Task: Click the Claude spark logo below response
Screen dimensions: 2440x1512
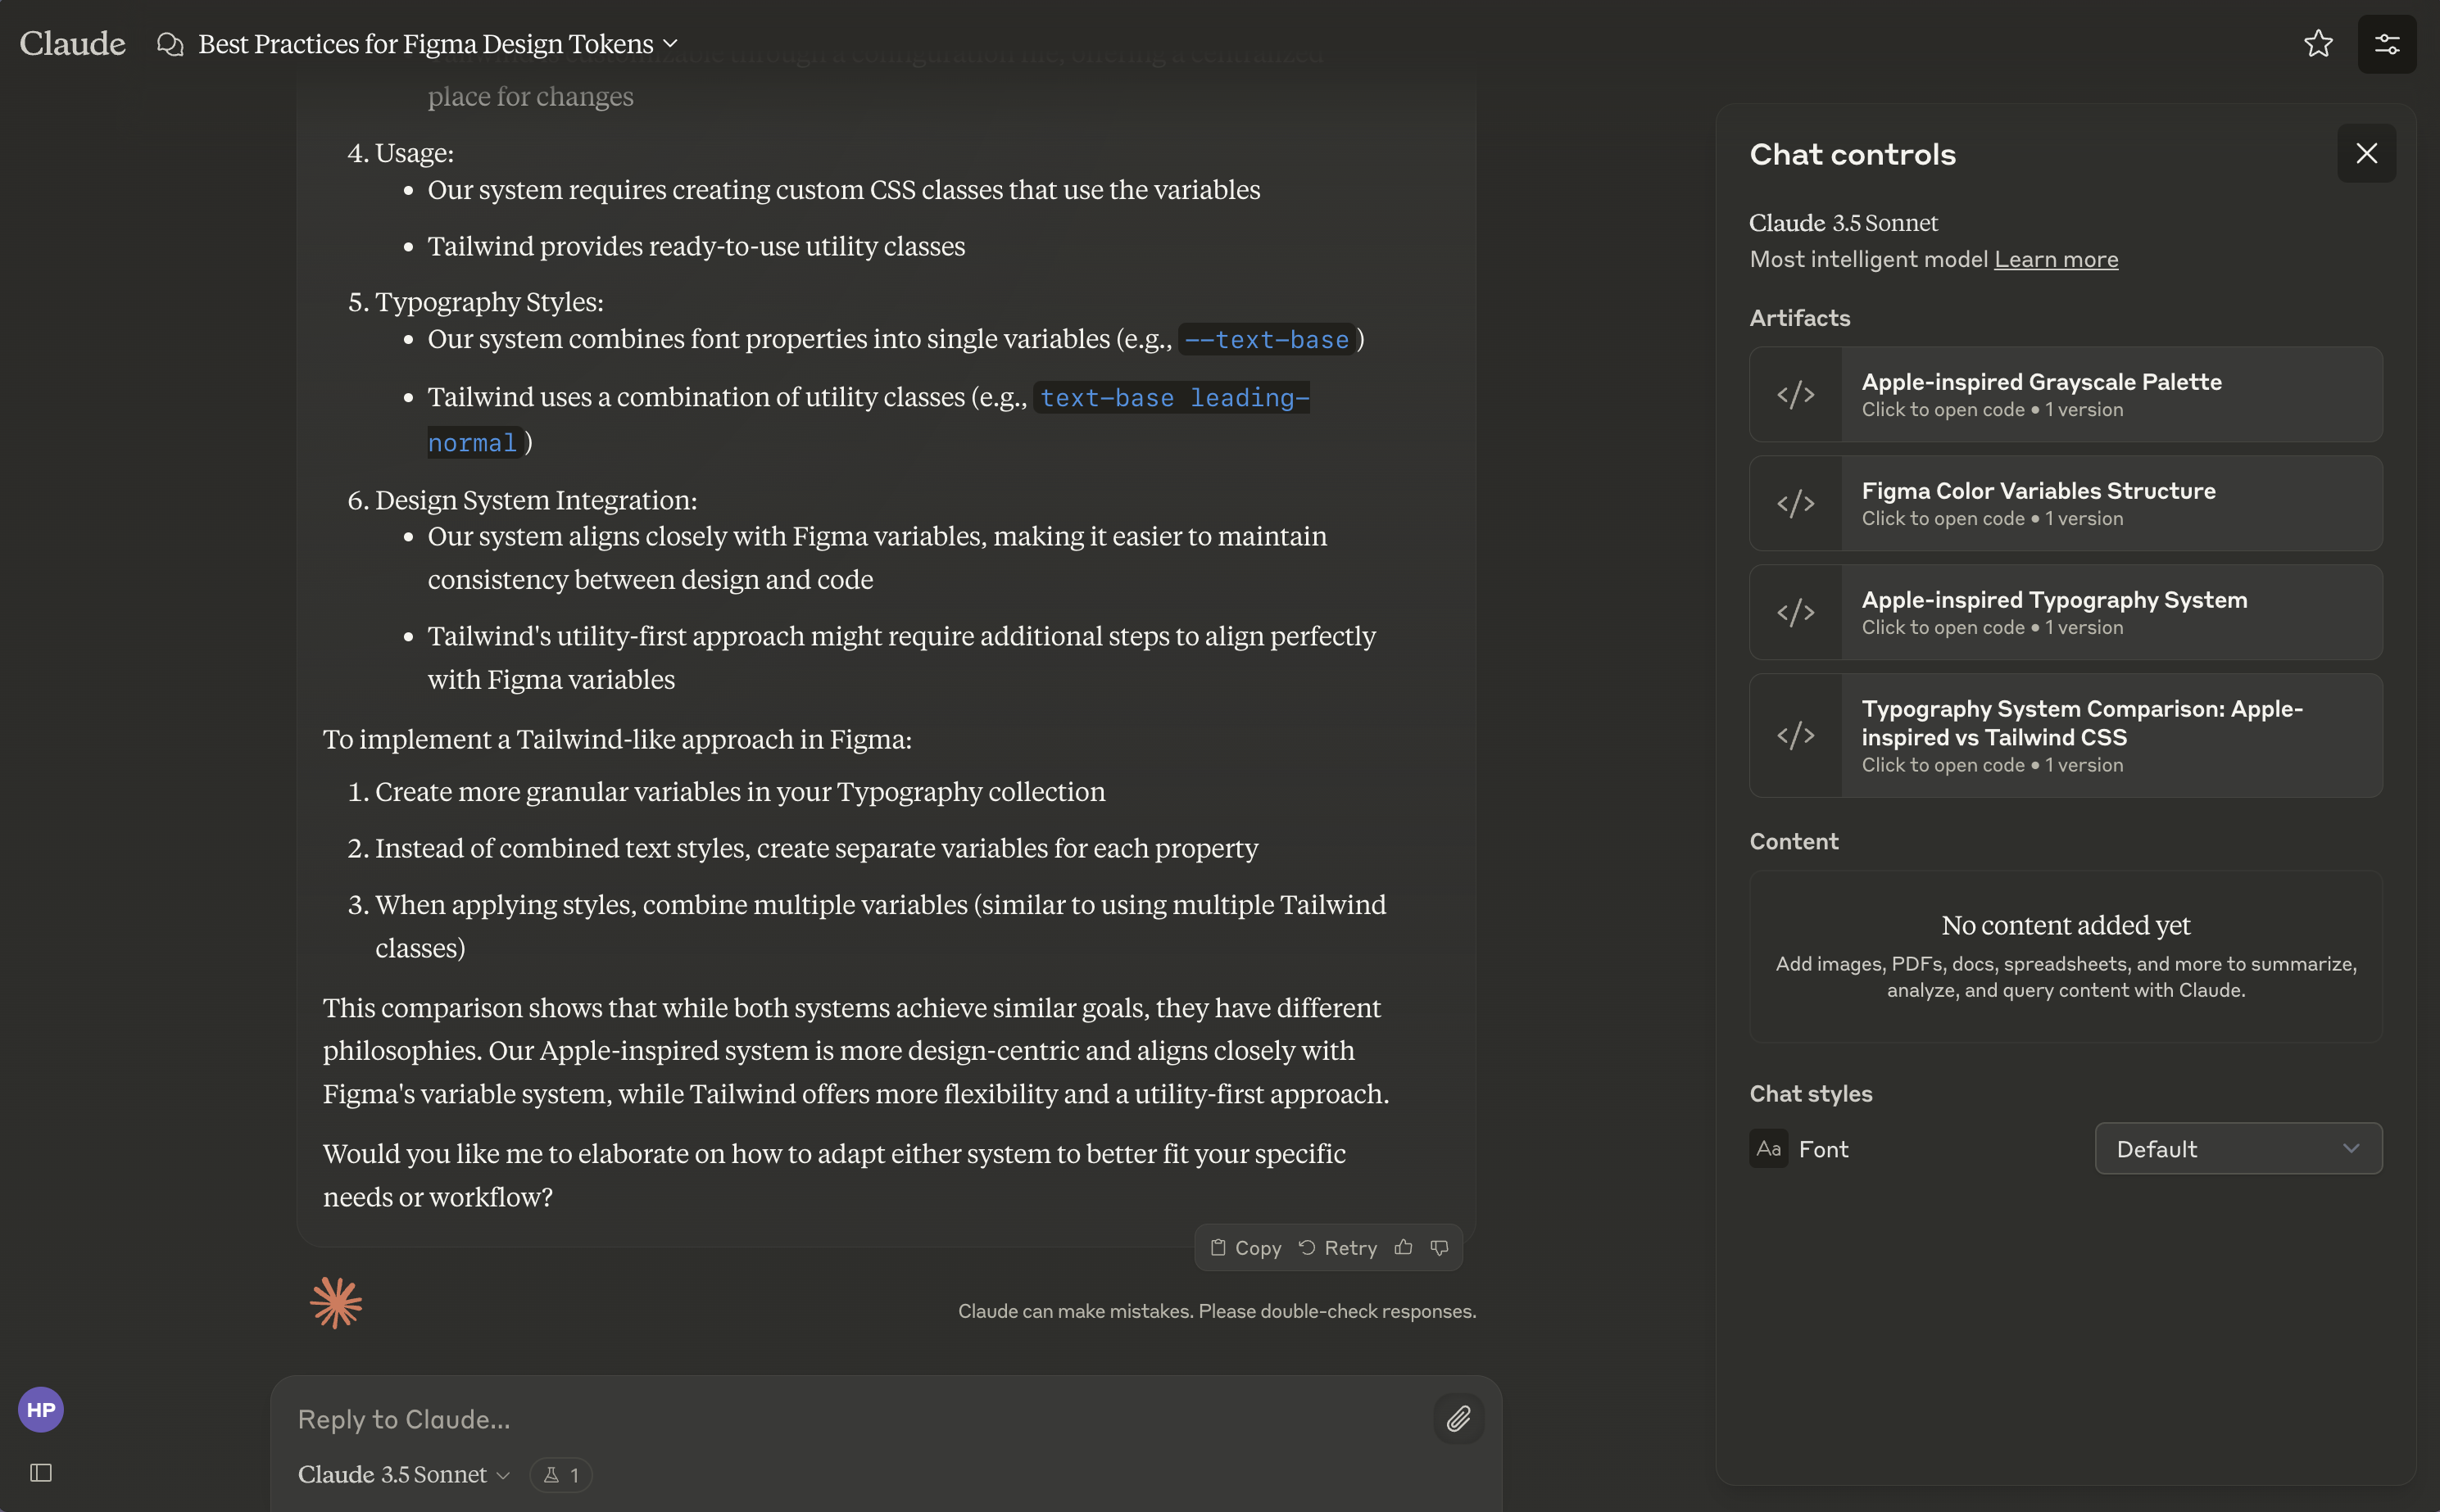Action: pos(336,1302)
